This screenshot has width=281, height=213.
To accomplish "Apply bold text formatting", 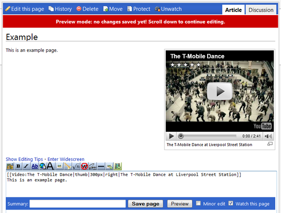I will 18,166.
